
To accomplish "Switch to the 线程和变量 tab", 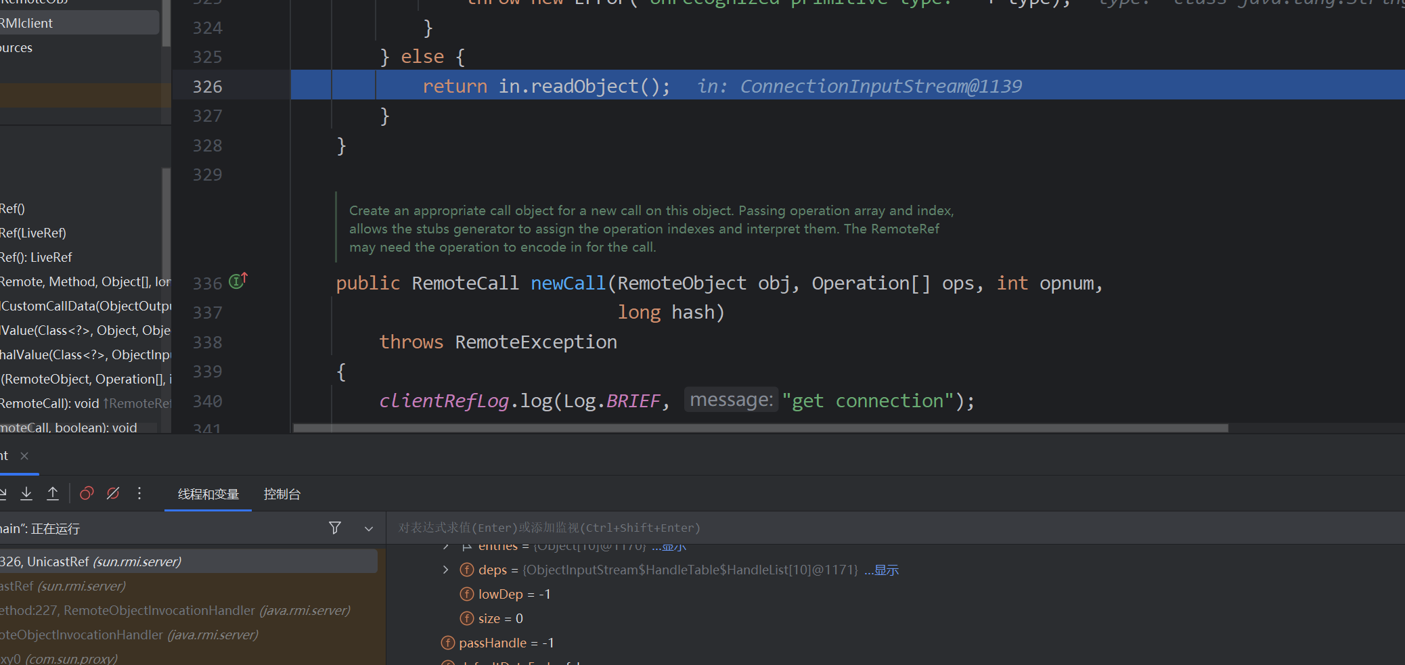I will 208,495.
